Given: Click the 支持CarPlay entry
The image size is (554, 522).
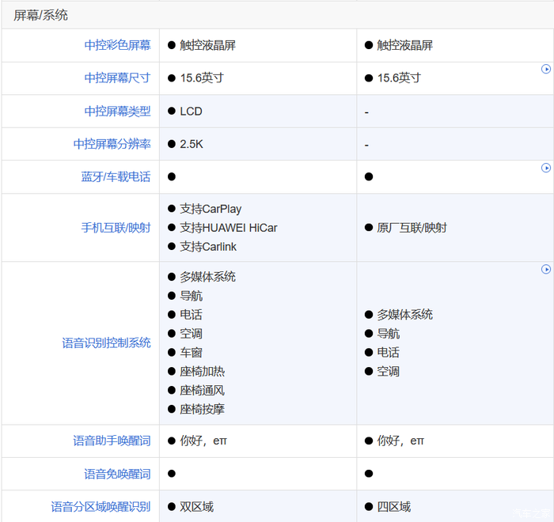Looking at the screenshot, I should pos(211,209).
